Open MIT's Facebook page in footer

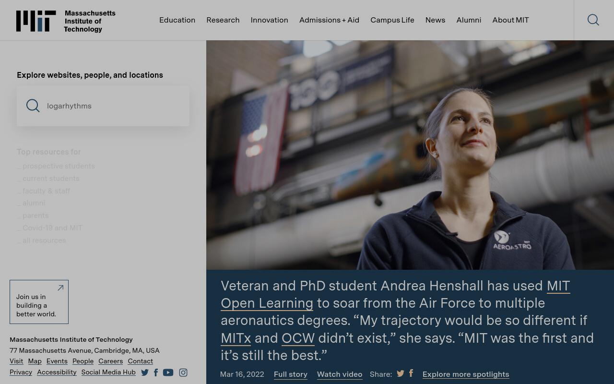(156, 372)
